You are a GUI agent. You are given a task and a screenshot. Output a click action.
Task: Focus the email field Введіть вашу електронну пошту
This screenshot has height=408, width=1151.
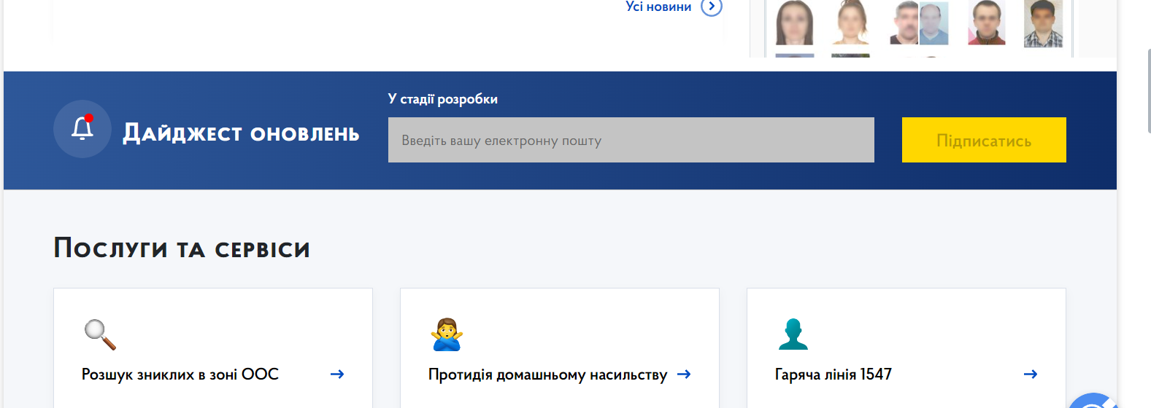[631, 140]
